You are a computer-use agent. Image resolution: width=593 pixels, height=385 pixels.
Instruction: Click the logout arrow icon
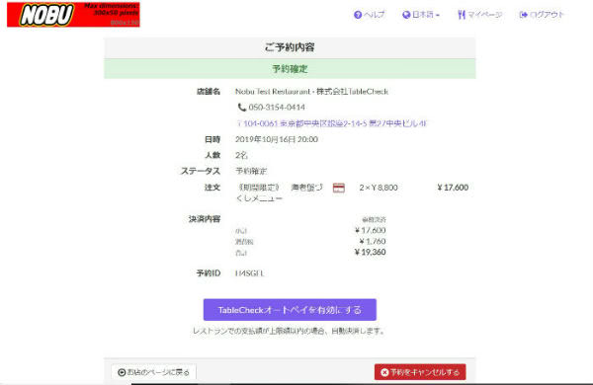[524, 15]
